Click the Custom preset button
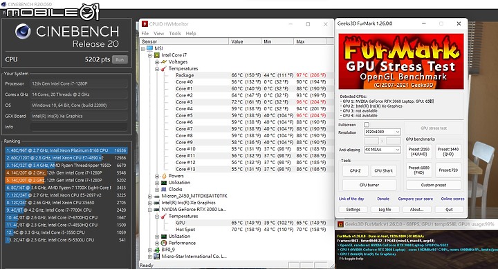 pos(434,185)
